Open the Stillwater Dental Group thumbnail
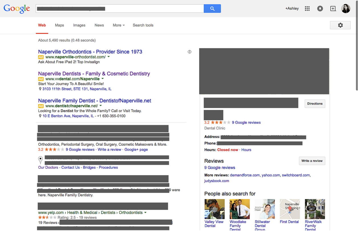Viewport: 358px width, 231px height. pyautogui.click(x=265, y=209)
